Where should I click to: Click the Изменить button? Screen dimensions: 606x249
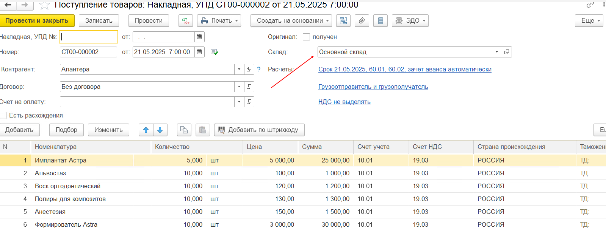tap(108, 130)
